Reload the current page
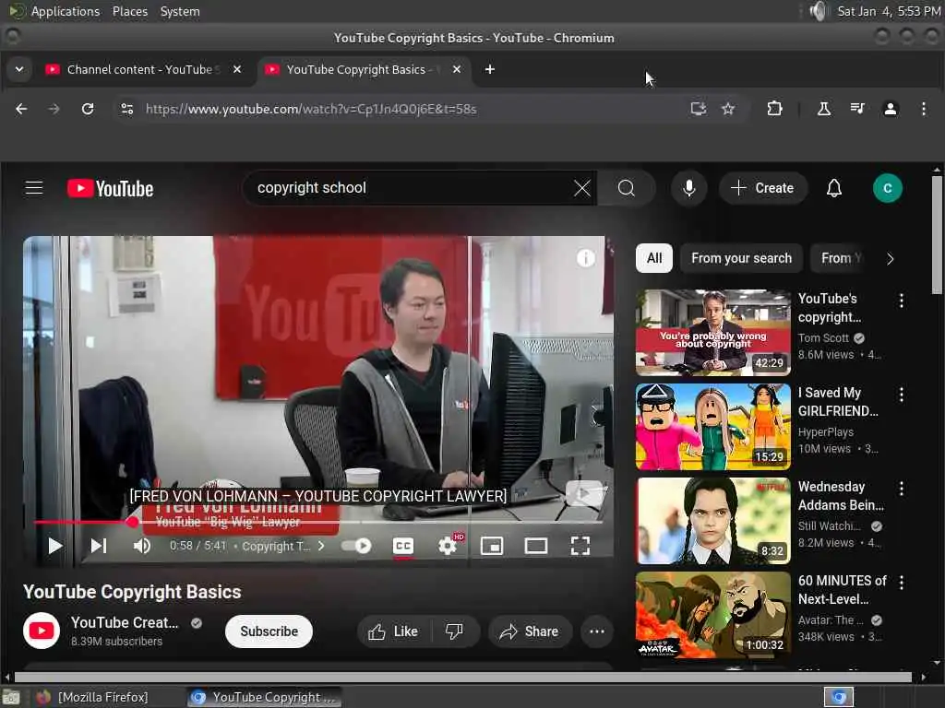This screenshot has width=945, height=708. pos(88,109)
